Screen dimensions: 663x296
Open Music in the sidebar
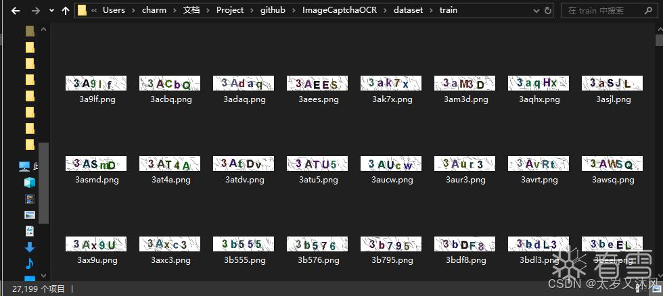pyautogui.click(x=30, y=264)
